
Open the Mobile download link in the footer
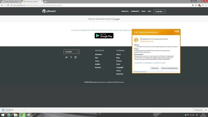click(97, 64)
